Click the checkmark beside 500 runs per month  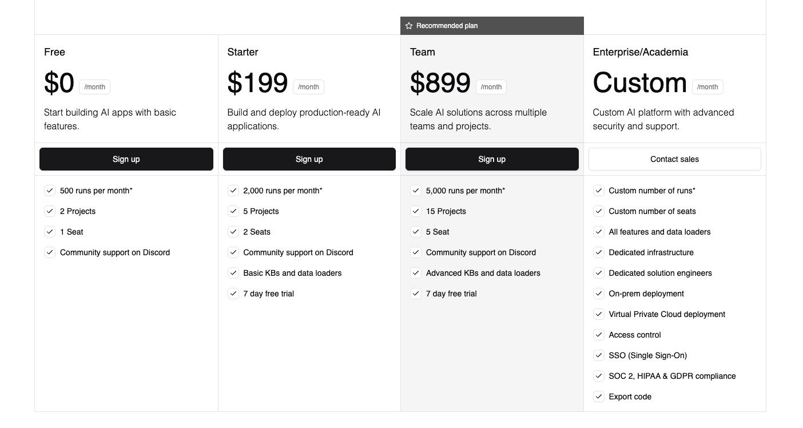[50, 191]
